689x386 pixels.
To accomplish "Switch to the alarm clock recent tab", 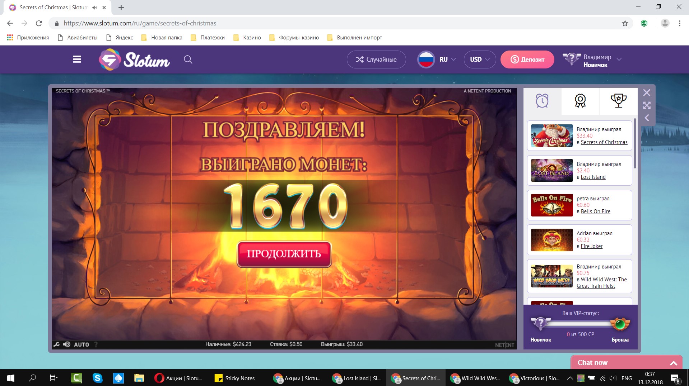I will coord(542,101).
